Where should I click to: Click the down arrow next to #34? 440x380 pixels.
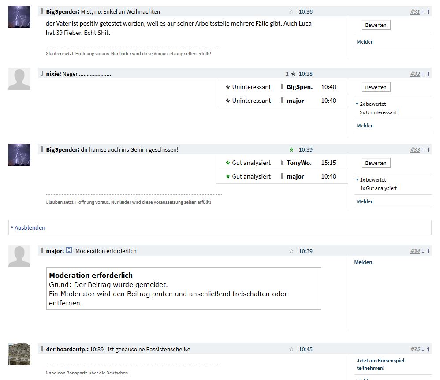click(423, 250)
